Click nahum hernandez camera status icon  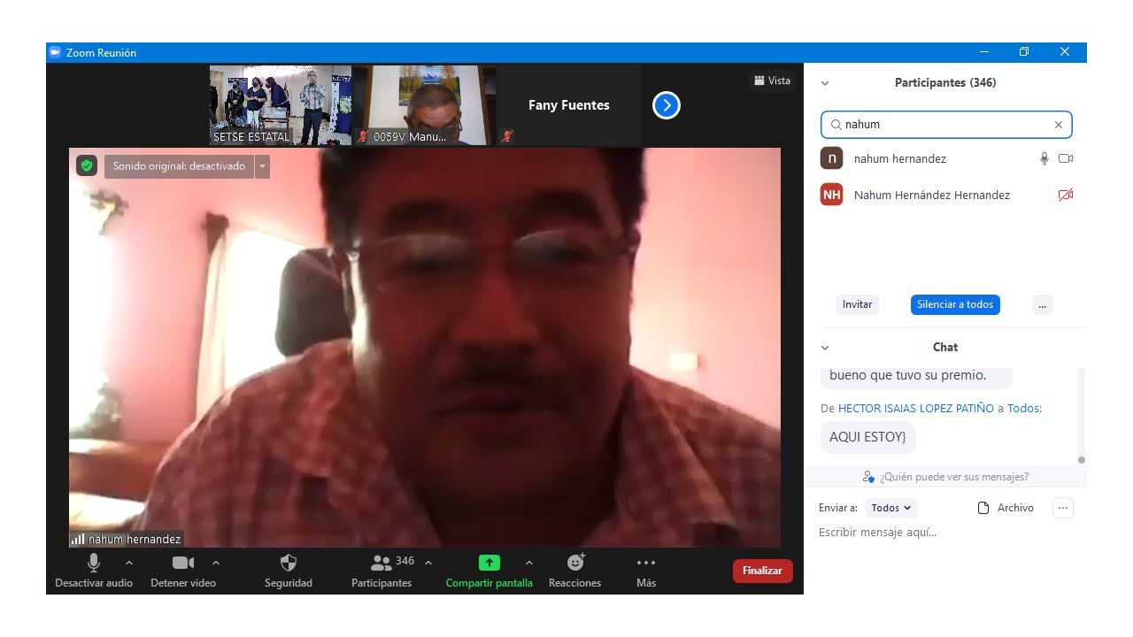[x=1066, y=158]
